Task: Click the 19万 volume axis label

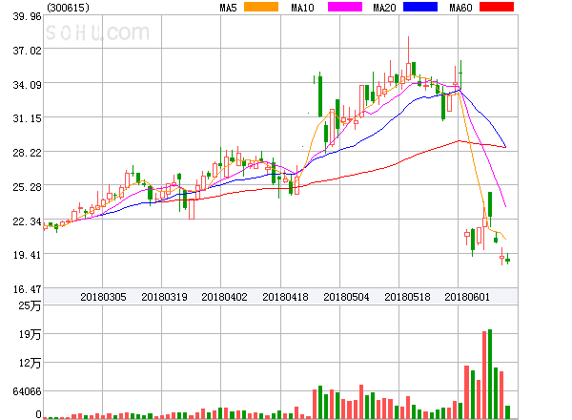Action: (30, 334)
